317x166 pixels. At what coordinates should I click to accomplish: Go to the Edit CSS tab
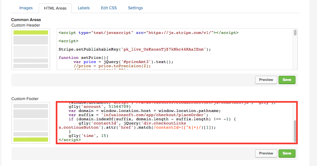click(x=109, y=8)
